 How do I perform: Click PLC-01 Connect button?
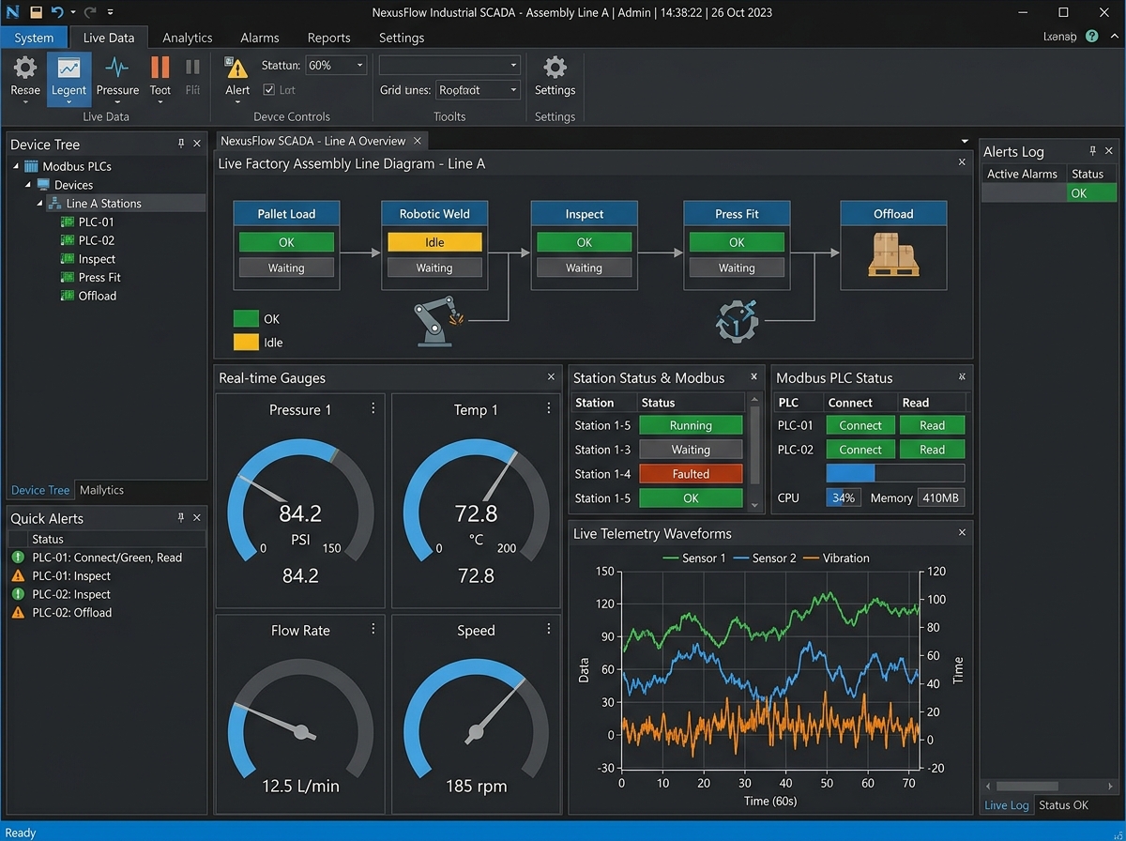tap(860, 425)
